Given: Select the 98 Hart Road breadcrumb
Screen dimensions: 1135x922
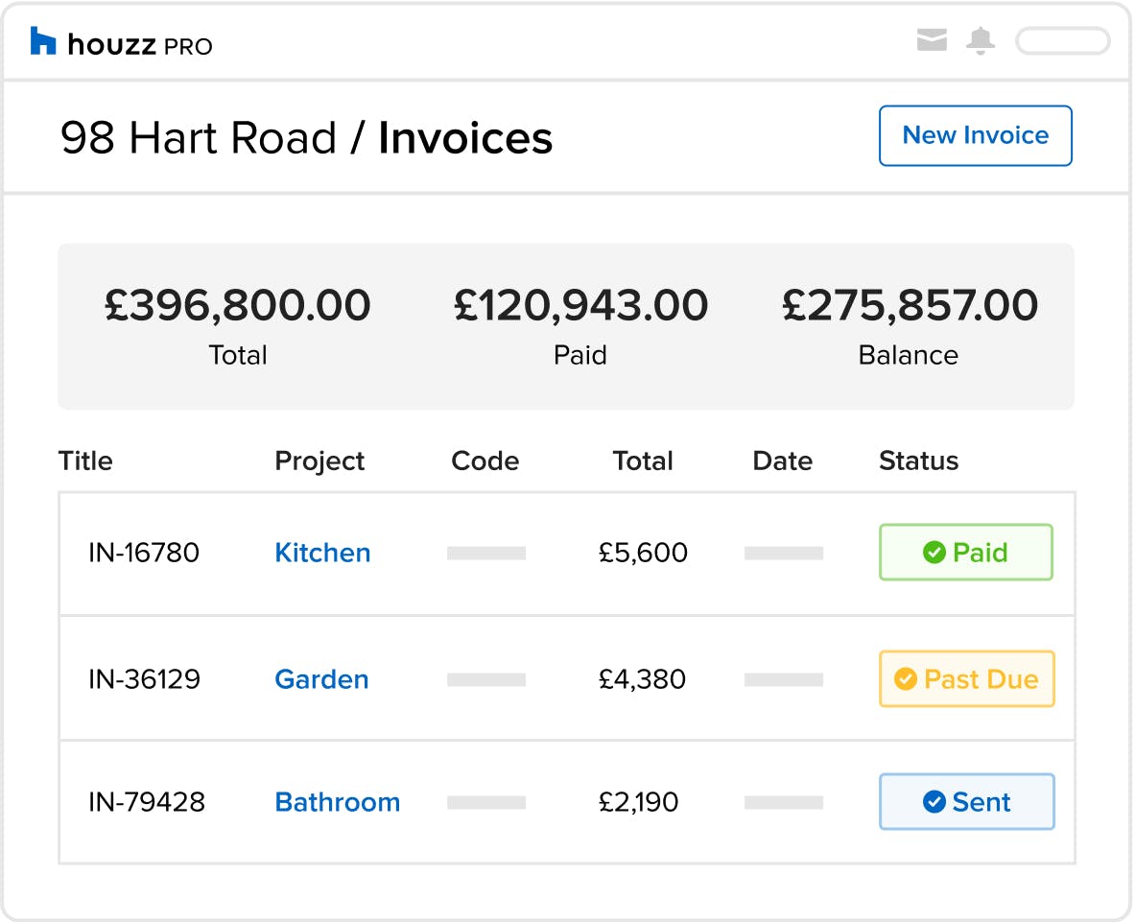Looking at the screenshot, I should click(x=201, y=137).
